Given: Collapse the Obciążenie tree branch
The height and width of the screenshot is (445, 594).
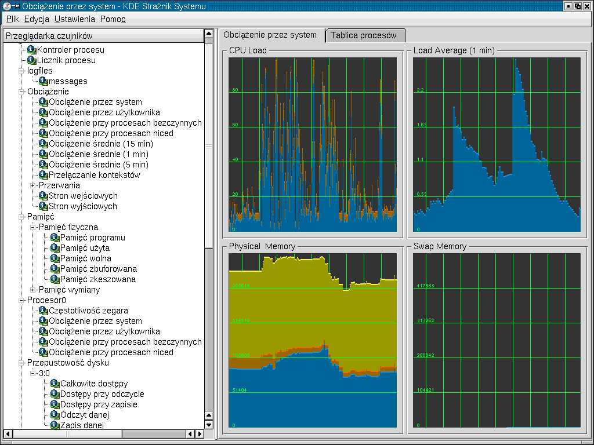Looking at the screenshot, I should pos(21,92).
